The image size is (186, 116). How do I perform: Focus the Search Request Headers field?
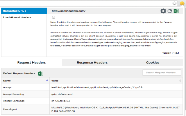(x=162, y=72)
